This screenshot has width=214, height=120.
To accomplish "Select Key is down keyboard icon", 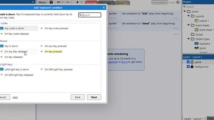I will coord(2,46).
